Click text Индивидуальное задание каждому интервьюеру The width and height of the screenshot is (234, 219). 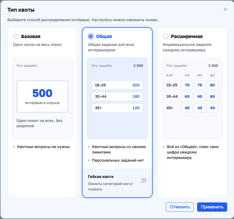(x=187, y=47)
